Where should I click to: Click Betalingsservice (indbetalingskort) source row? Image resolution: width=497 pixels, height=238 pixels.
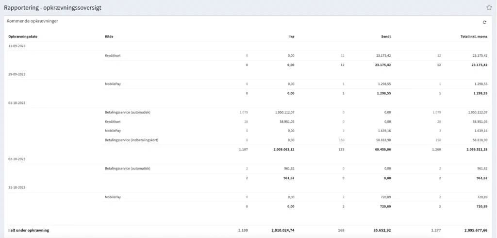point(131,140)
